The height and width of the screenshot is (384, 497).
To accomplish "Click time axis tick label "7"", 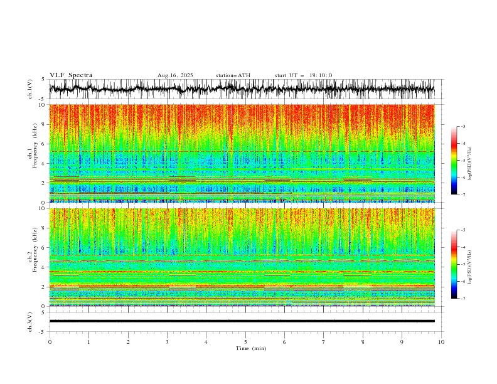I will [x=324, y=342].
